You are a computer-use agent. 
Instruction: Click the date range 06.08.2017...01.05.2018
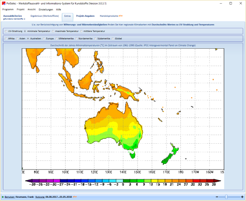pyautogui.click(x=59, y=197)
